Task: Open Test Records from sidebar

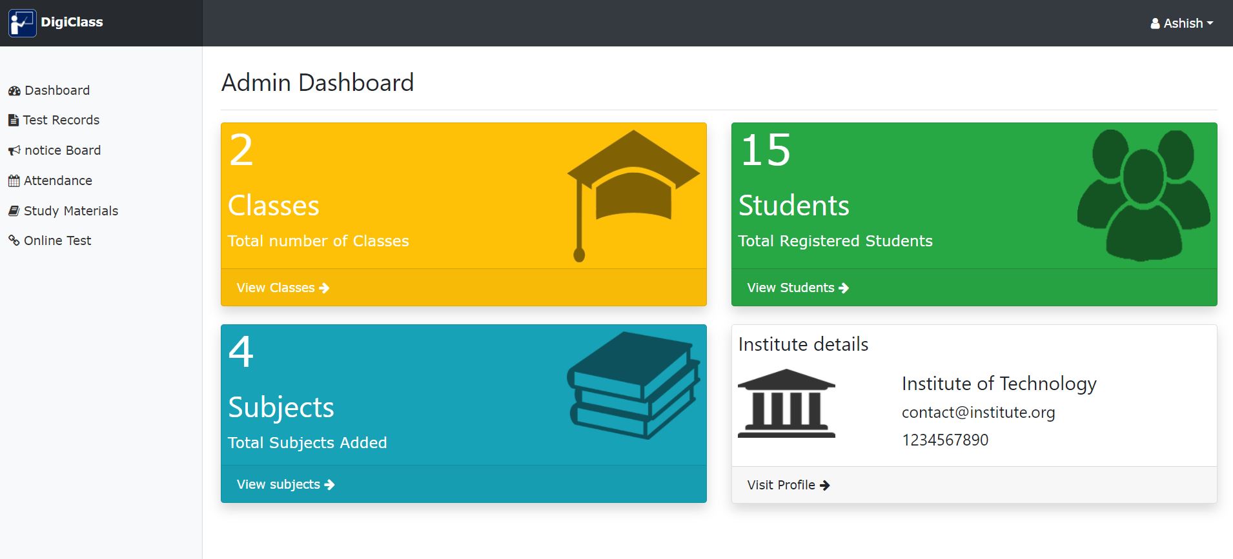Action: tap(61, 120)
